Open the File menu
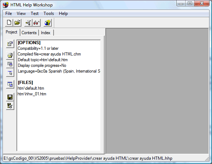This screenshot has width=212, height=164. pyautogui.click(x=9, y=14)
